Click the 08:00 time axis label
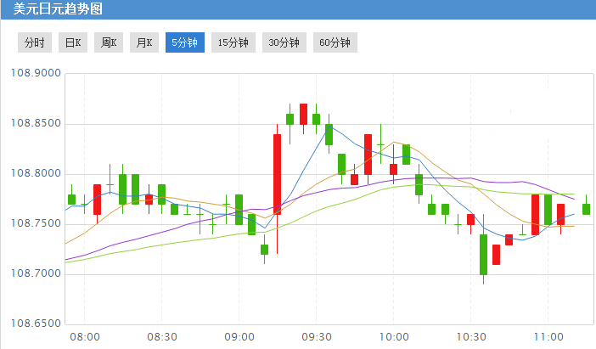Image resolution: width=596 pixels, height=349 pixels. point(85,336)
